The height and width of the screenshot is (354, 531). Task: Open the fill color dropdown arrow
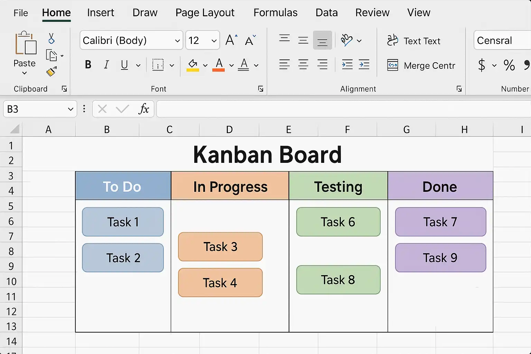205,65
